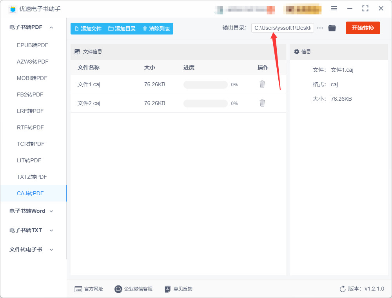Click the three-dots browse button for the output directory
Viewport: 392px width, 298px height.
[x=320, y=28]
